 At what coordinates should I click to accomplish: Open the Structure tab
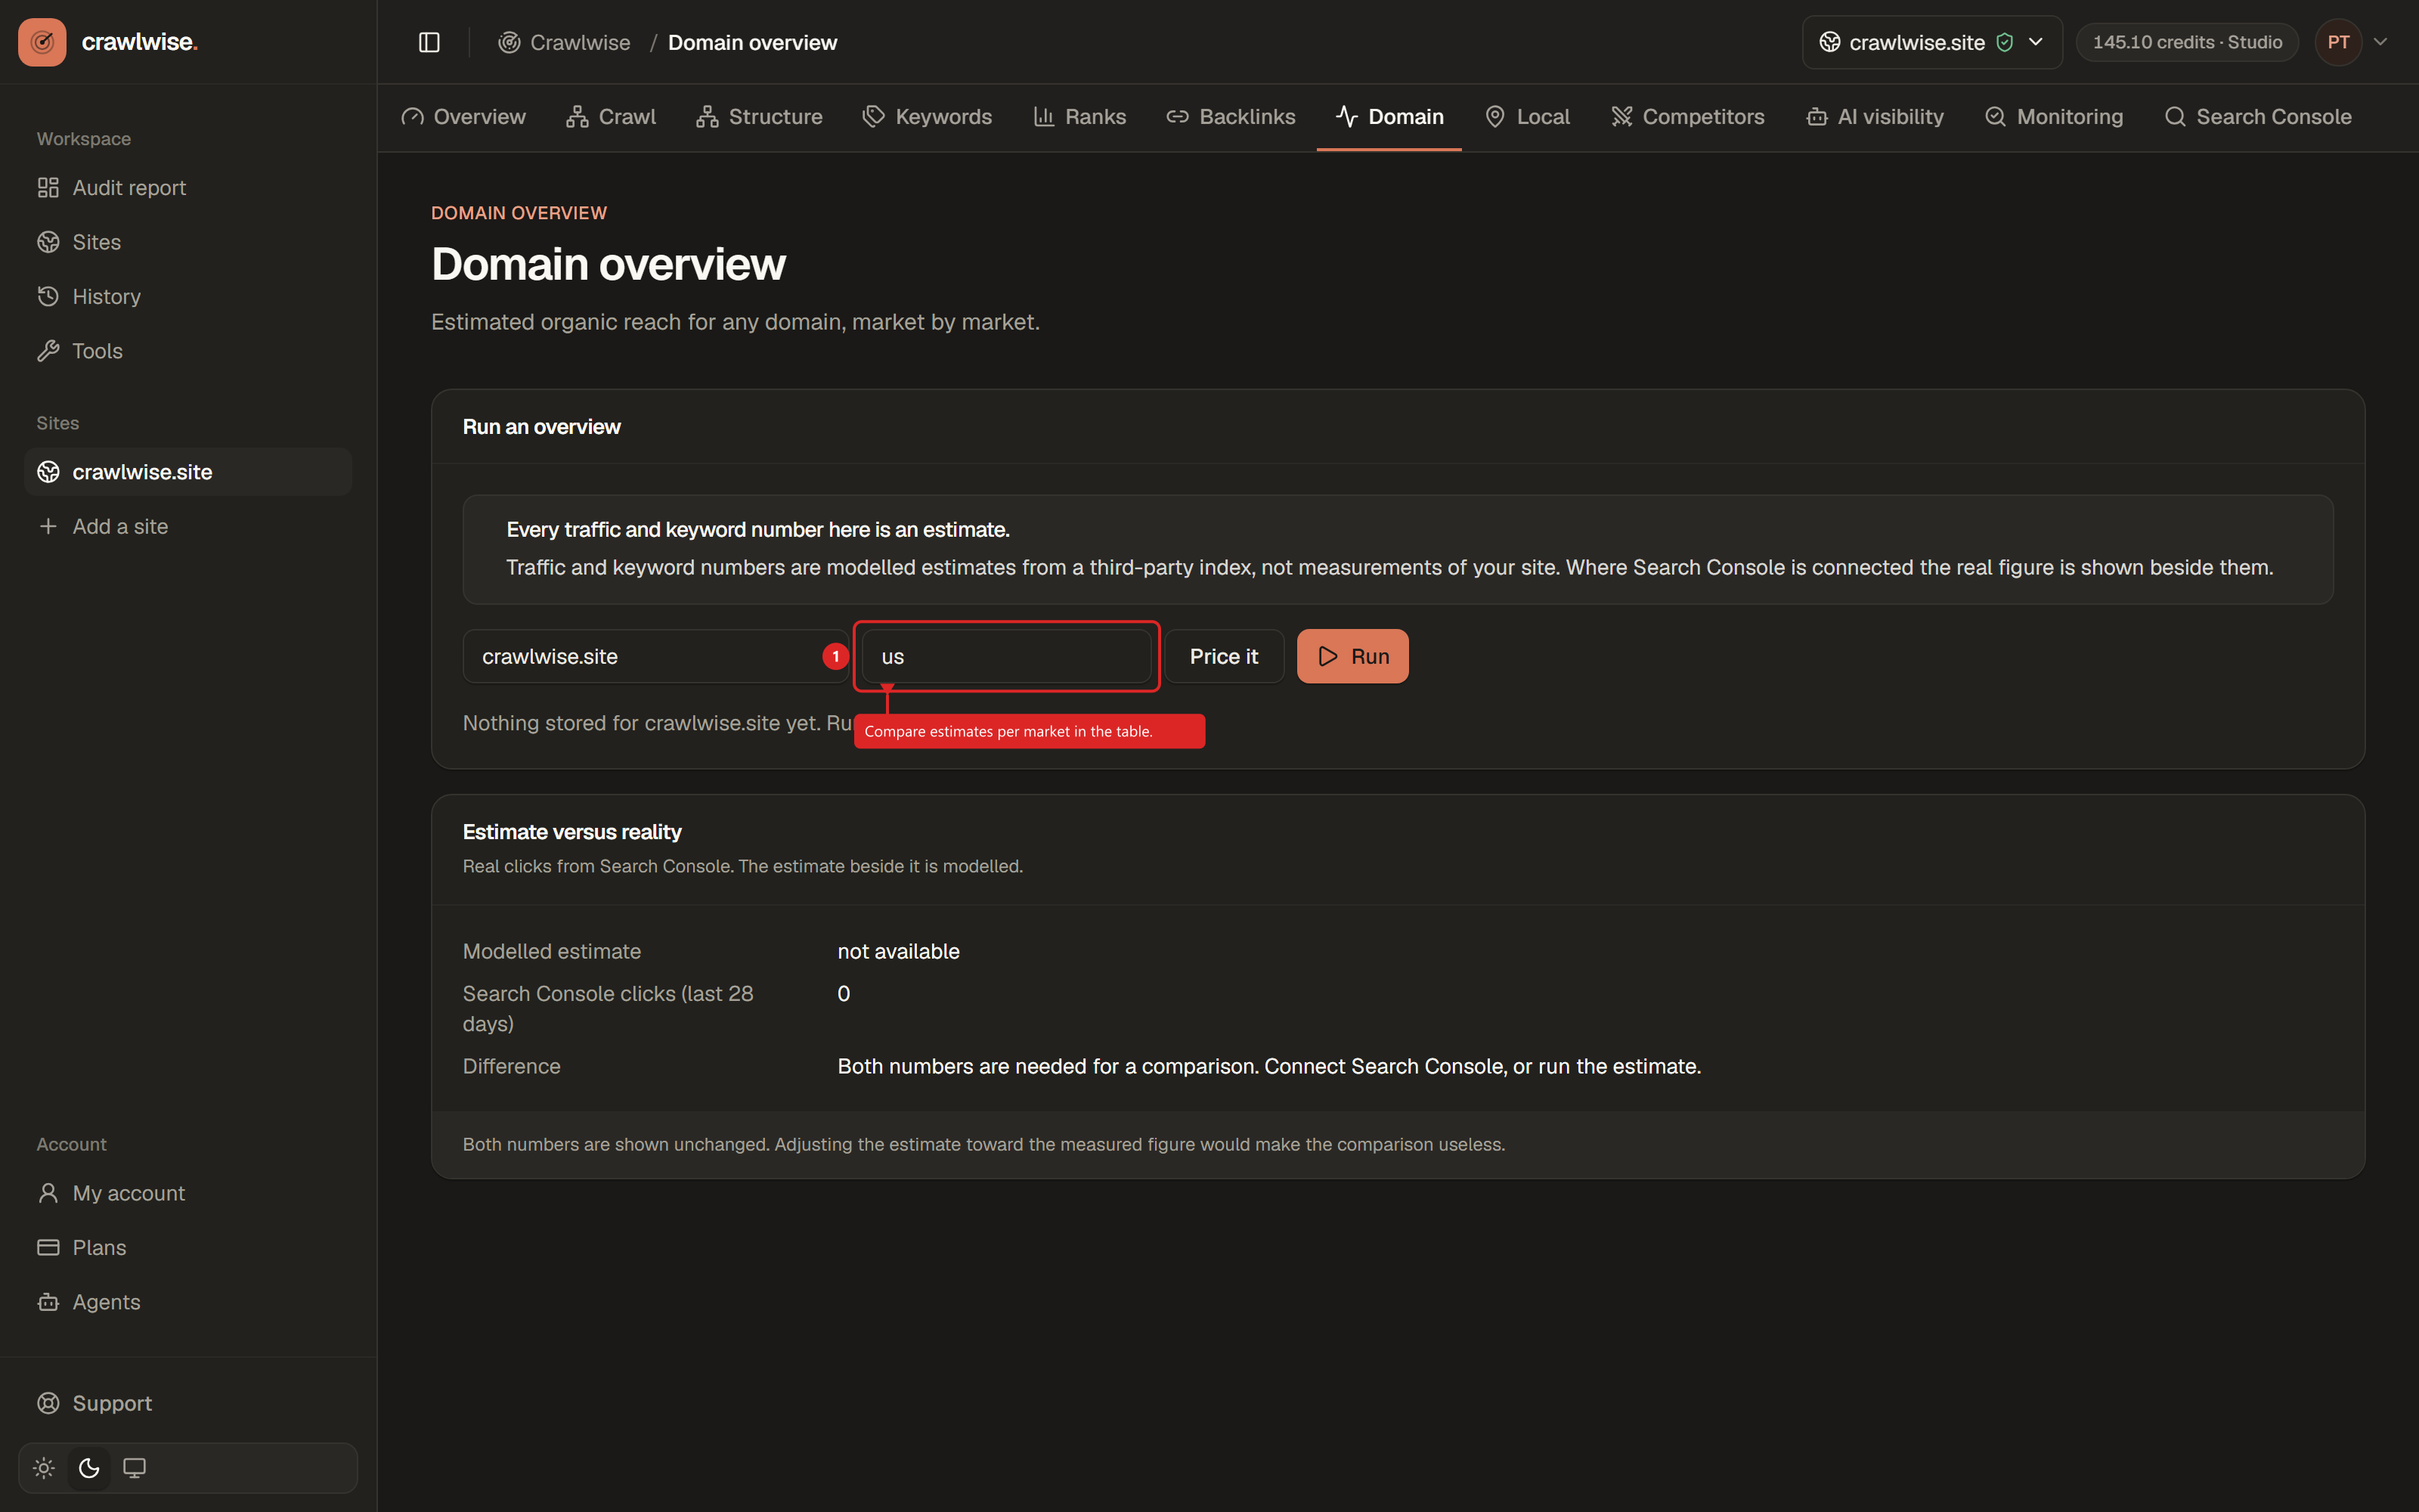(x=760, y=117)
